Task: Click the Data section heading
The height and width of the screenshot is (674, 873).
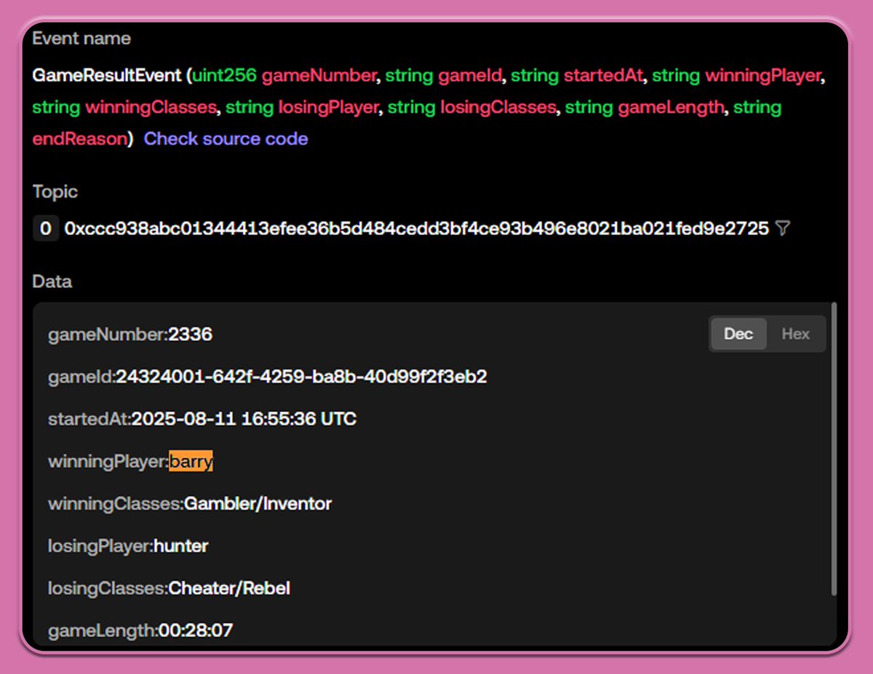Action: 52,281
